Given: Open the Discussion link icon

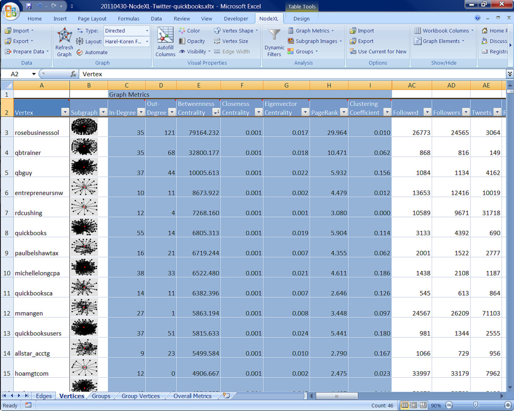Looking at the screenshot, I should tap(484, 41).
